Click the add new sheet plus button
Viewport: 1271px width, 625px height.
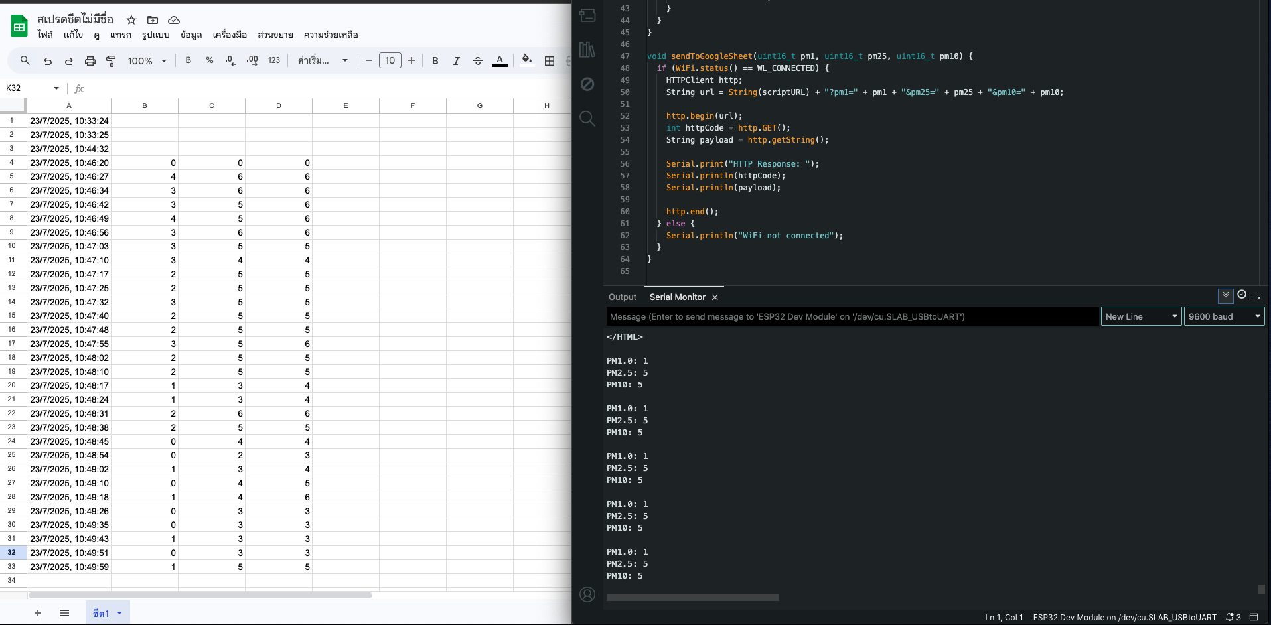point(38,613)
